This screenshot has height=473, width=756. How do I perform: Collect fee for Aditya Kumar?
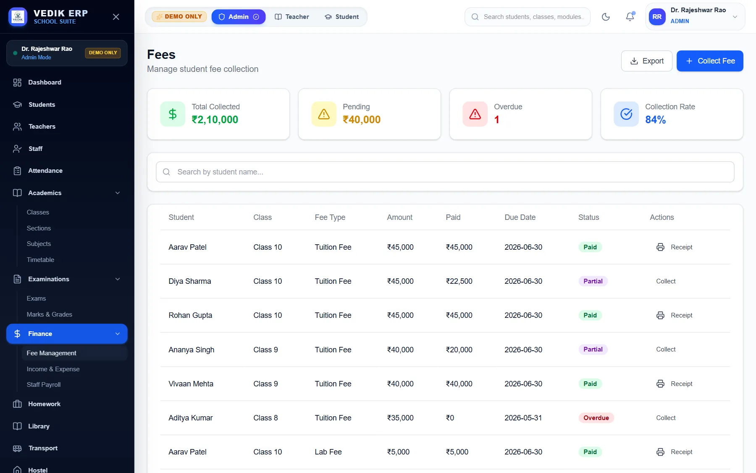tap(666, 418)
